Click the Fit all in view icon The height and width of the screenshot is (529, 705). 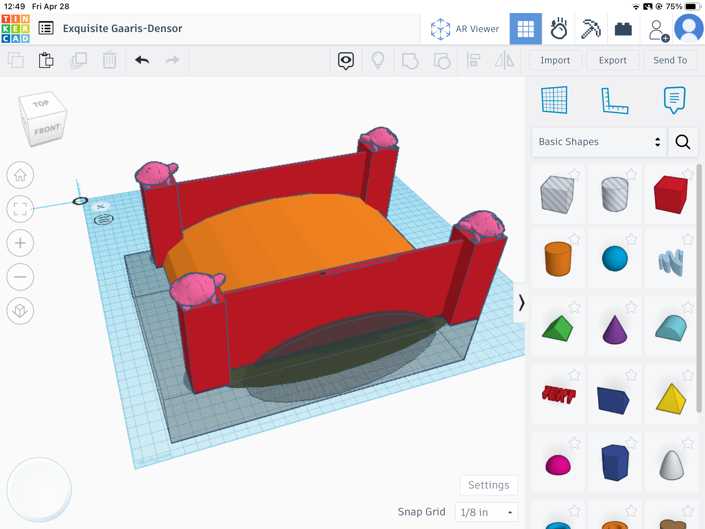click(x=20, y=209)
